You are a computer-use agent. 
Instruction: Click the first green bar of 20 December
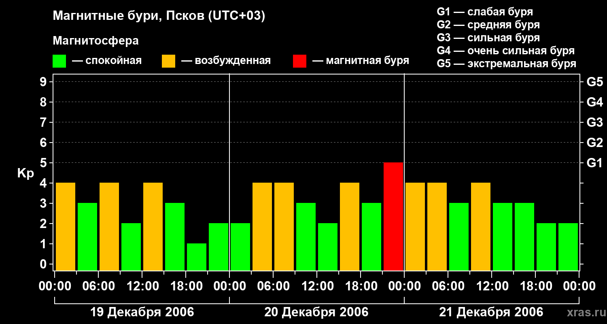(240, 247)
